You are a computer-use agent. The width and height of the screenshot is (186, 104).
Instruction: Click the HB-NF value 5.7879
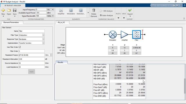pyautogui.click(x=118, y=70)
